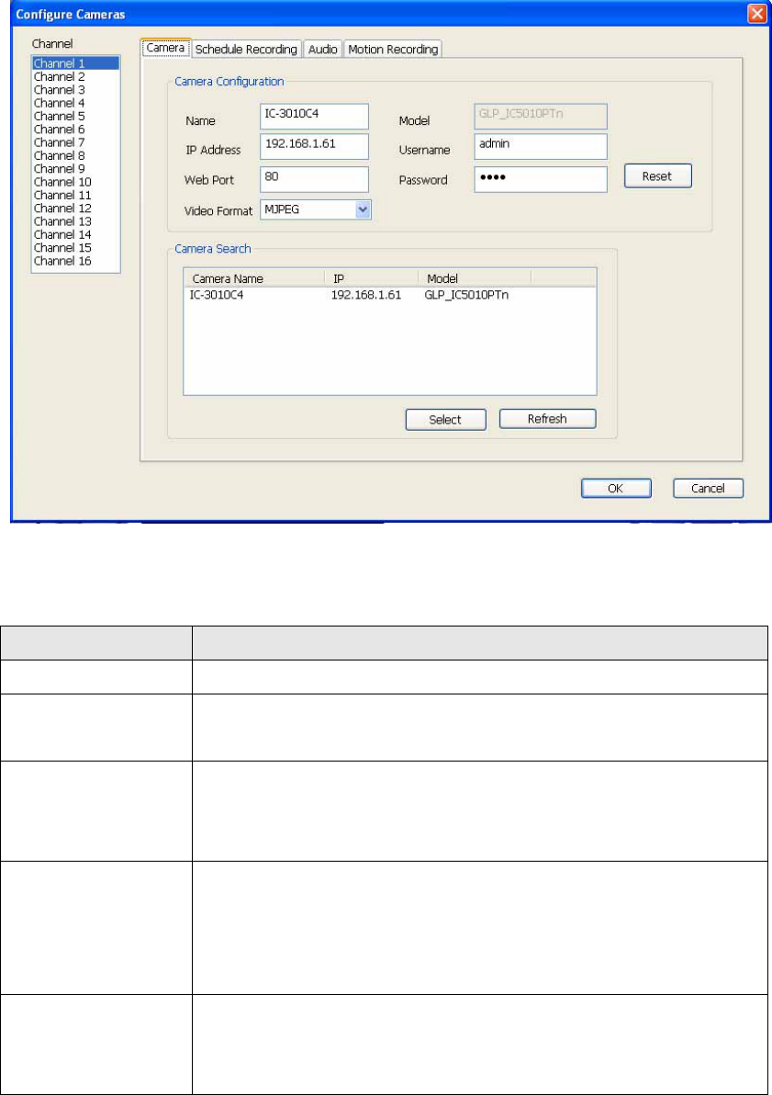Select Channel 10 in the list
The width and height of the screenshot is (772, 1095).
[x=75, y=182]
